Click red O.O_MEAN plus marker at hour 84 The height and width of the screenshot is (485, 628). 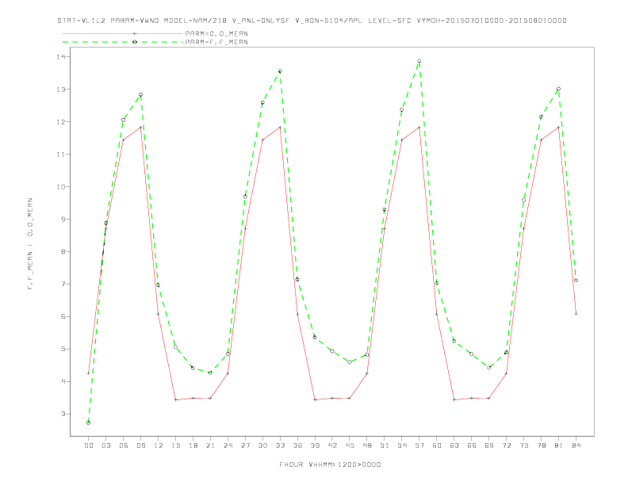(x=576, y=314)
